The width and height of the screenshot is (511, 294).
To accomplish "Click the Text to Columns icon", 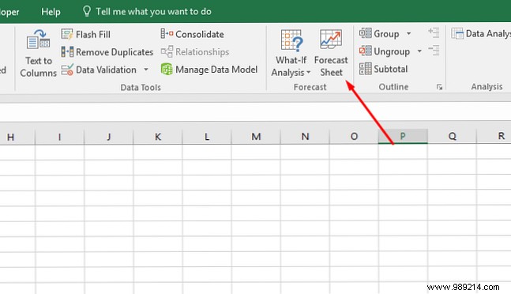I will tap(38, 40).
